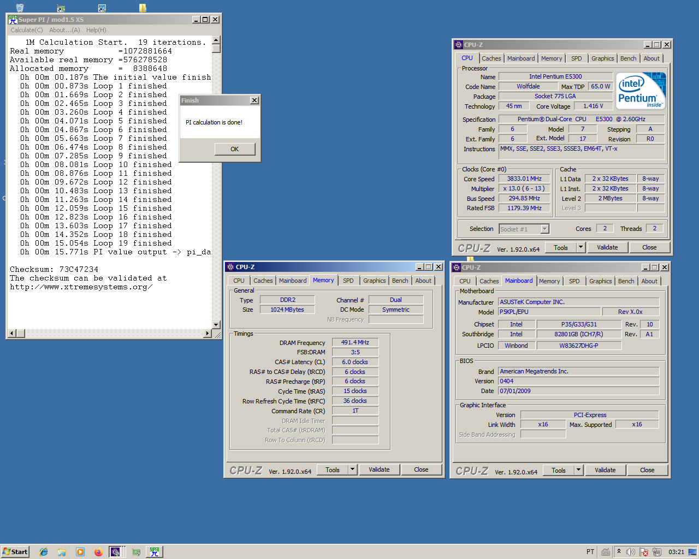Switch to Caches tab in the CPU-Z CPU window
699x559 pixels.
[491, 58]
